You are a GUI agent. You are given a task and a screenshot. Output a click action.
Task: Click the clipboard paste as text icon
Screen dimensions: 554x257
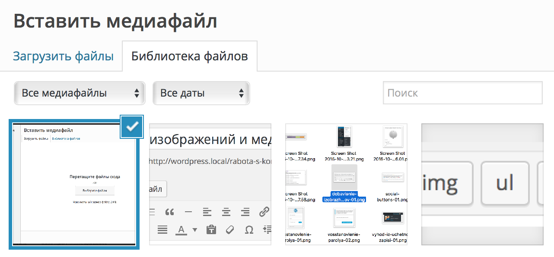(211, 230)
